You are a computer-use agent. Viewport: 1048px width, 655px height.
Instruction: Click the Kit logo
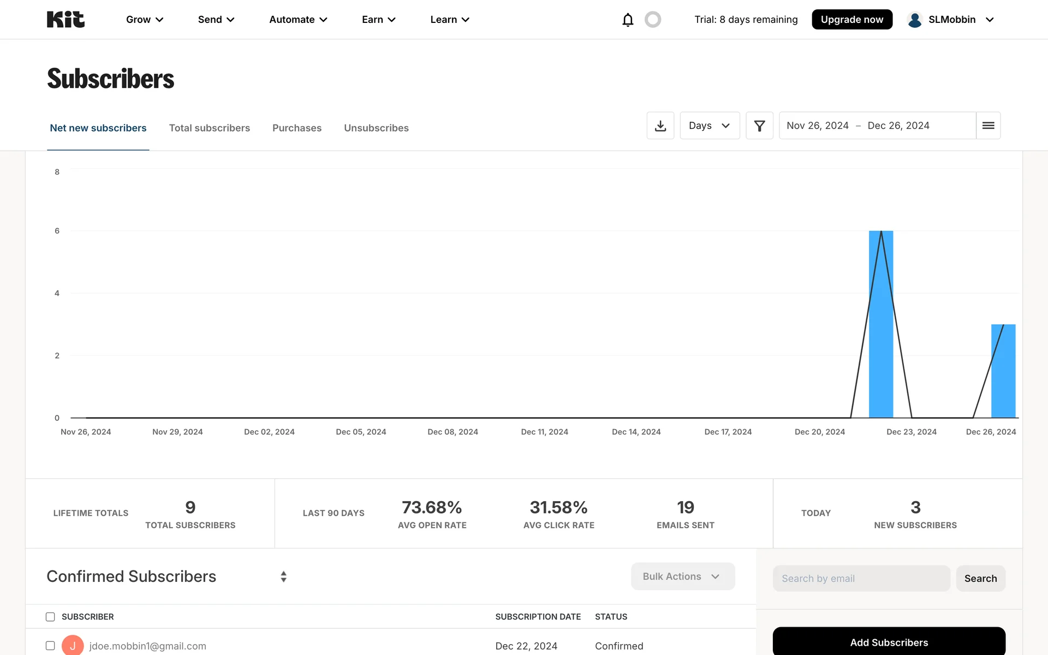[65, 20]
